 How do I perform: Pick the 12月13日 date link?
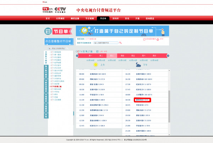coord(122,60)
